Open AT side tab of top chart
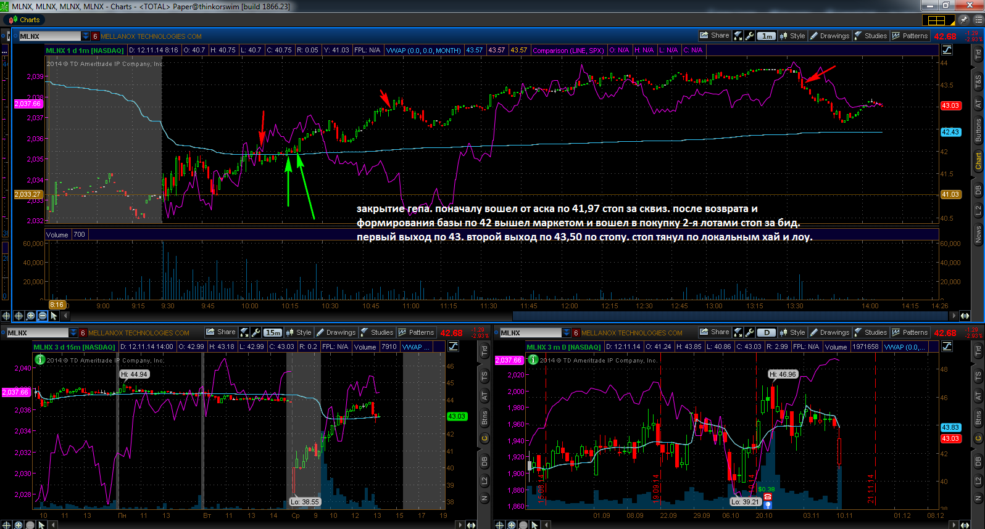The height and width of the screenshot is (529, 985). coord(978,104)
